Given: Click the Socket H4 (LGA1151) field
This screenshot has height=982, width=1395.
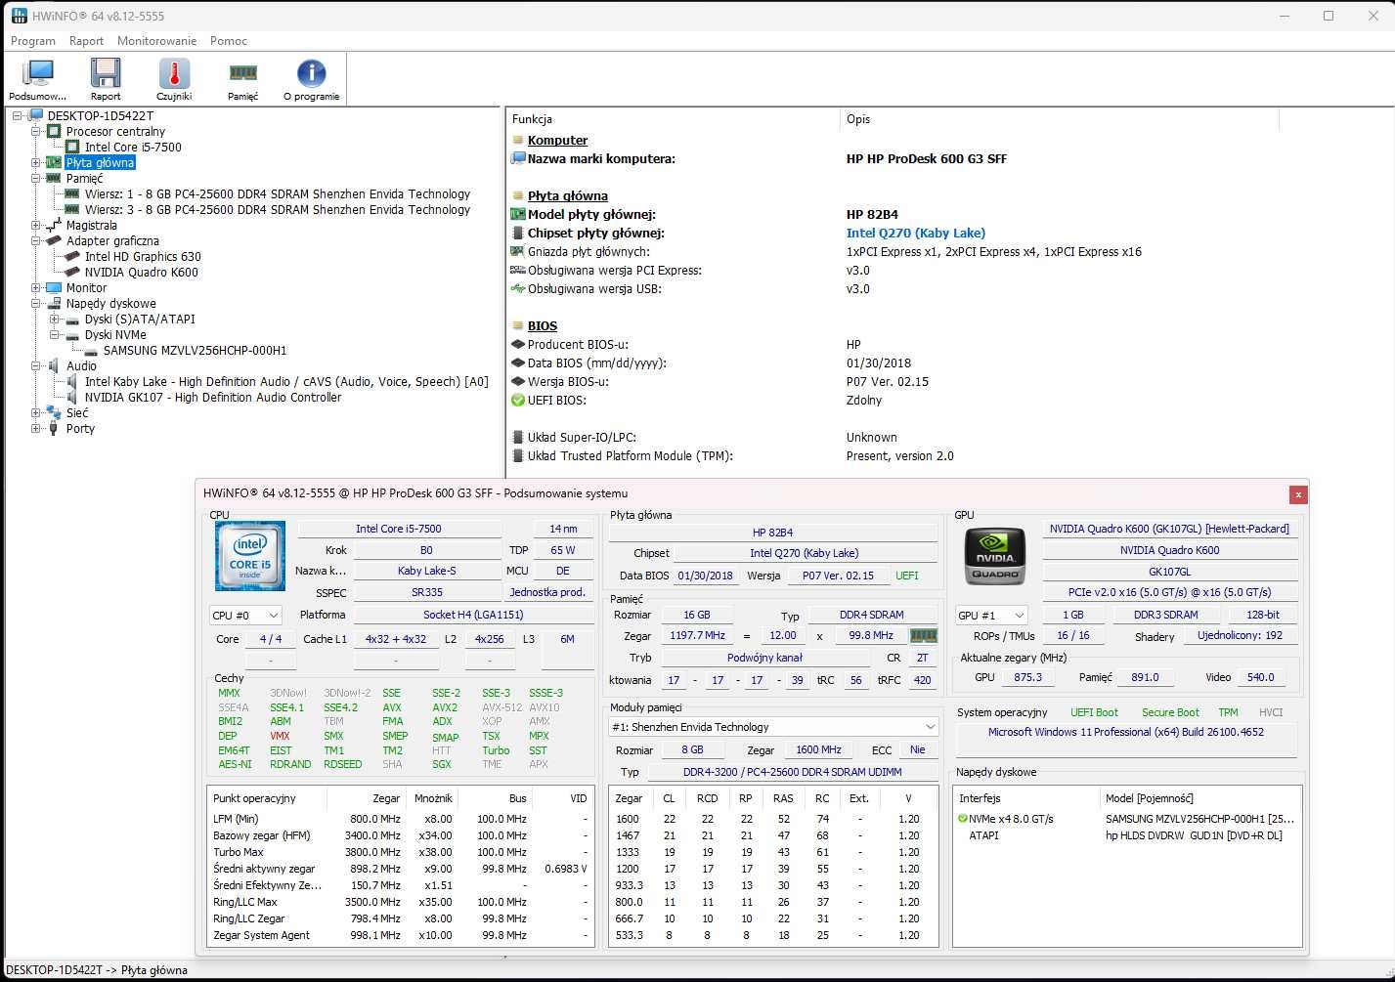Looking at the screenshot, I should coord(473,615).
